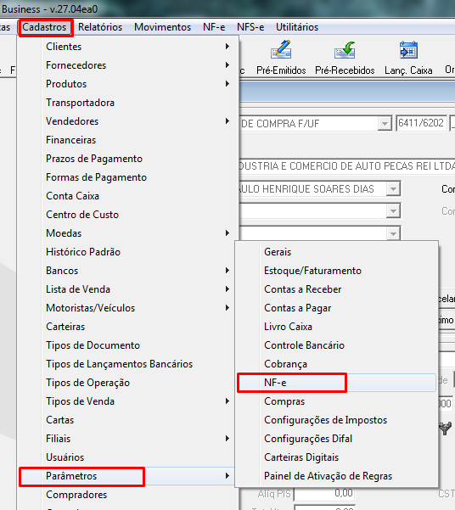Select Formas de Pagamento entry

coord(128,177)
